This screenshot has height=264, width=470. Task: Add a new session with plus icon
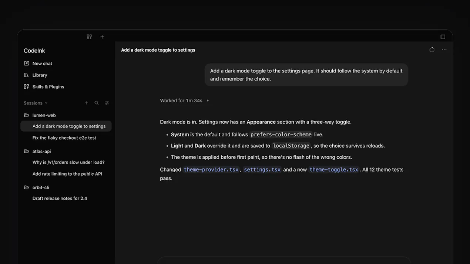click(86, 103)
